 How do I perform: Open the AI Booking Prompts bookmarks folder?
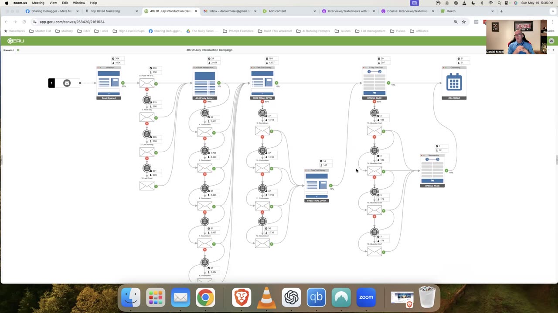tap(313, 31)
